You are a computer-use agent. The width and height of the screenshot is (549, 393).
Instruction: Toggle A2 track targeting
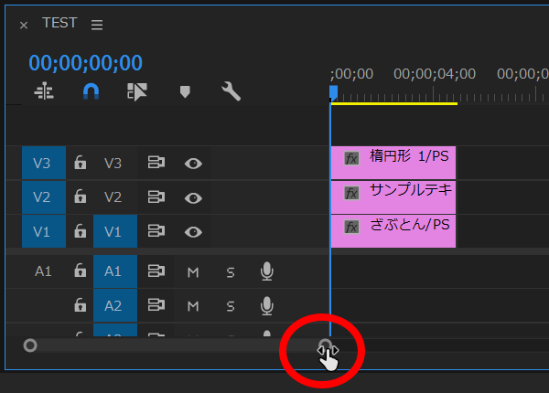pos(115,305)
